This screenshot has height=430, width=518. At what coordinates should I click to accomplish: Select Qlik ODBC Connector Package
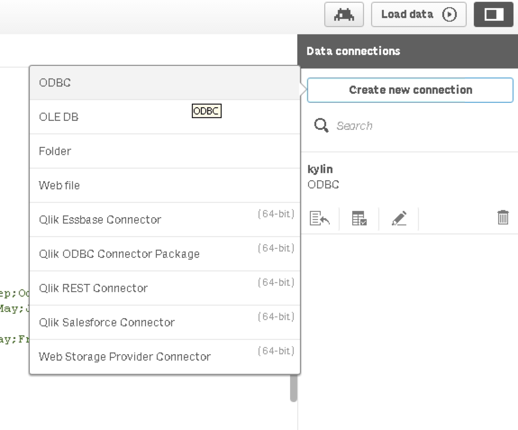tap(164, 254)
